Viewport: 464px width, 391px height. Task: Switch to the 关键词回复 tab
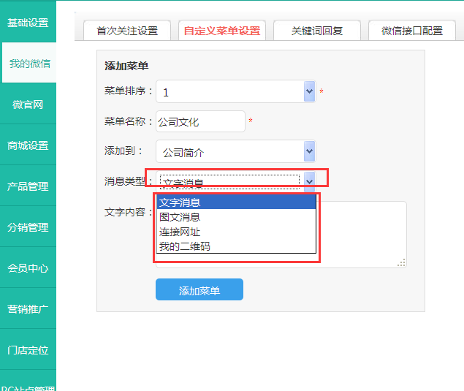pyautogui.click(x=316, y=31)
